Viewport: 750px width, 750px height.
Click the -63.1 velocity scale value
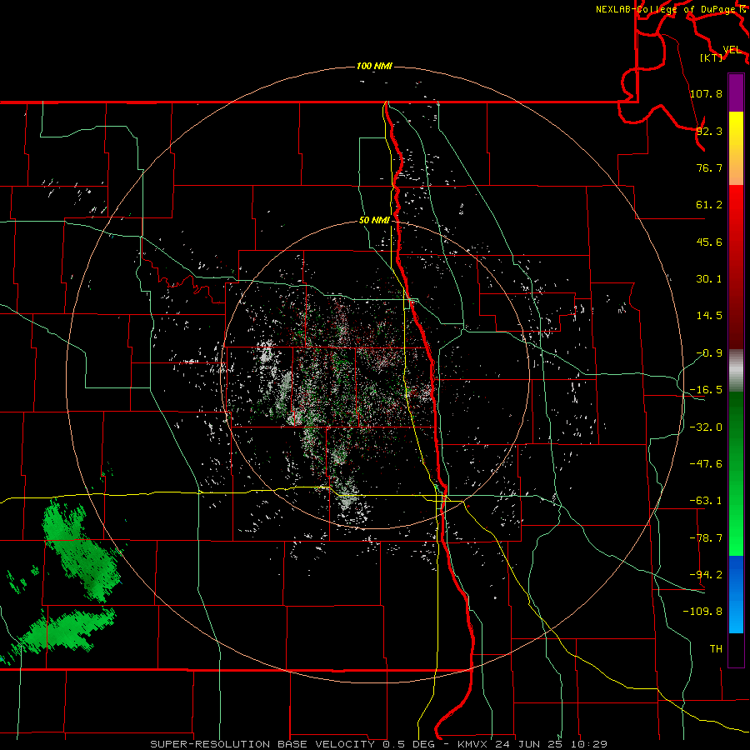pos(706,501)
